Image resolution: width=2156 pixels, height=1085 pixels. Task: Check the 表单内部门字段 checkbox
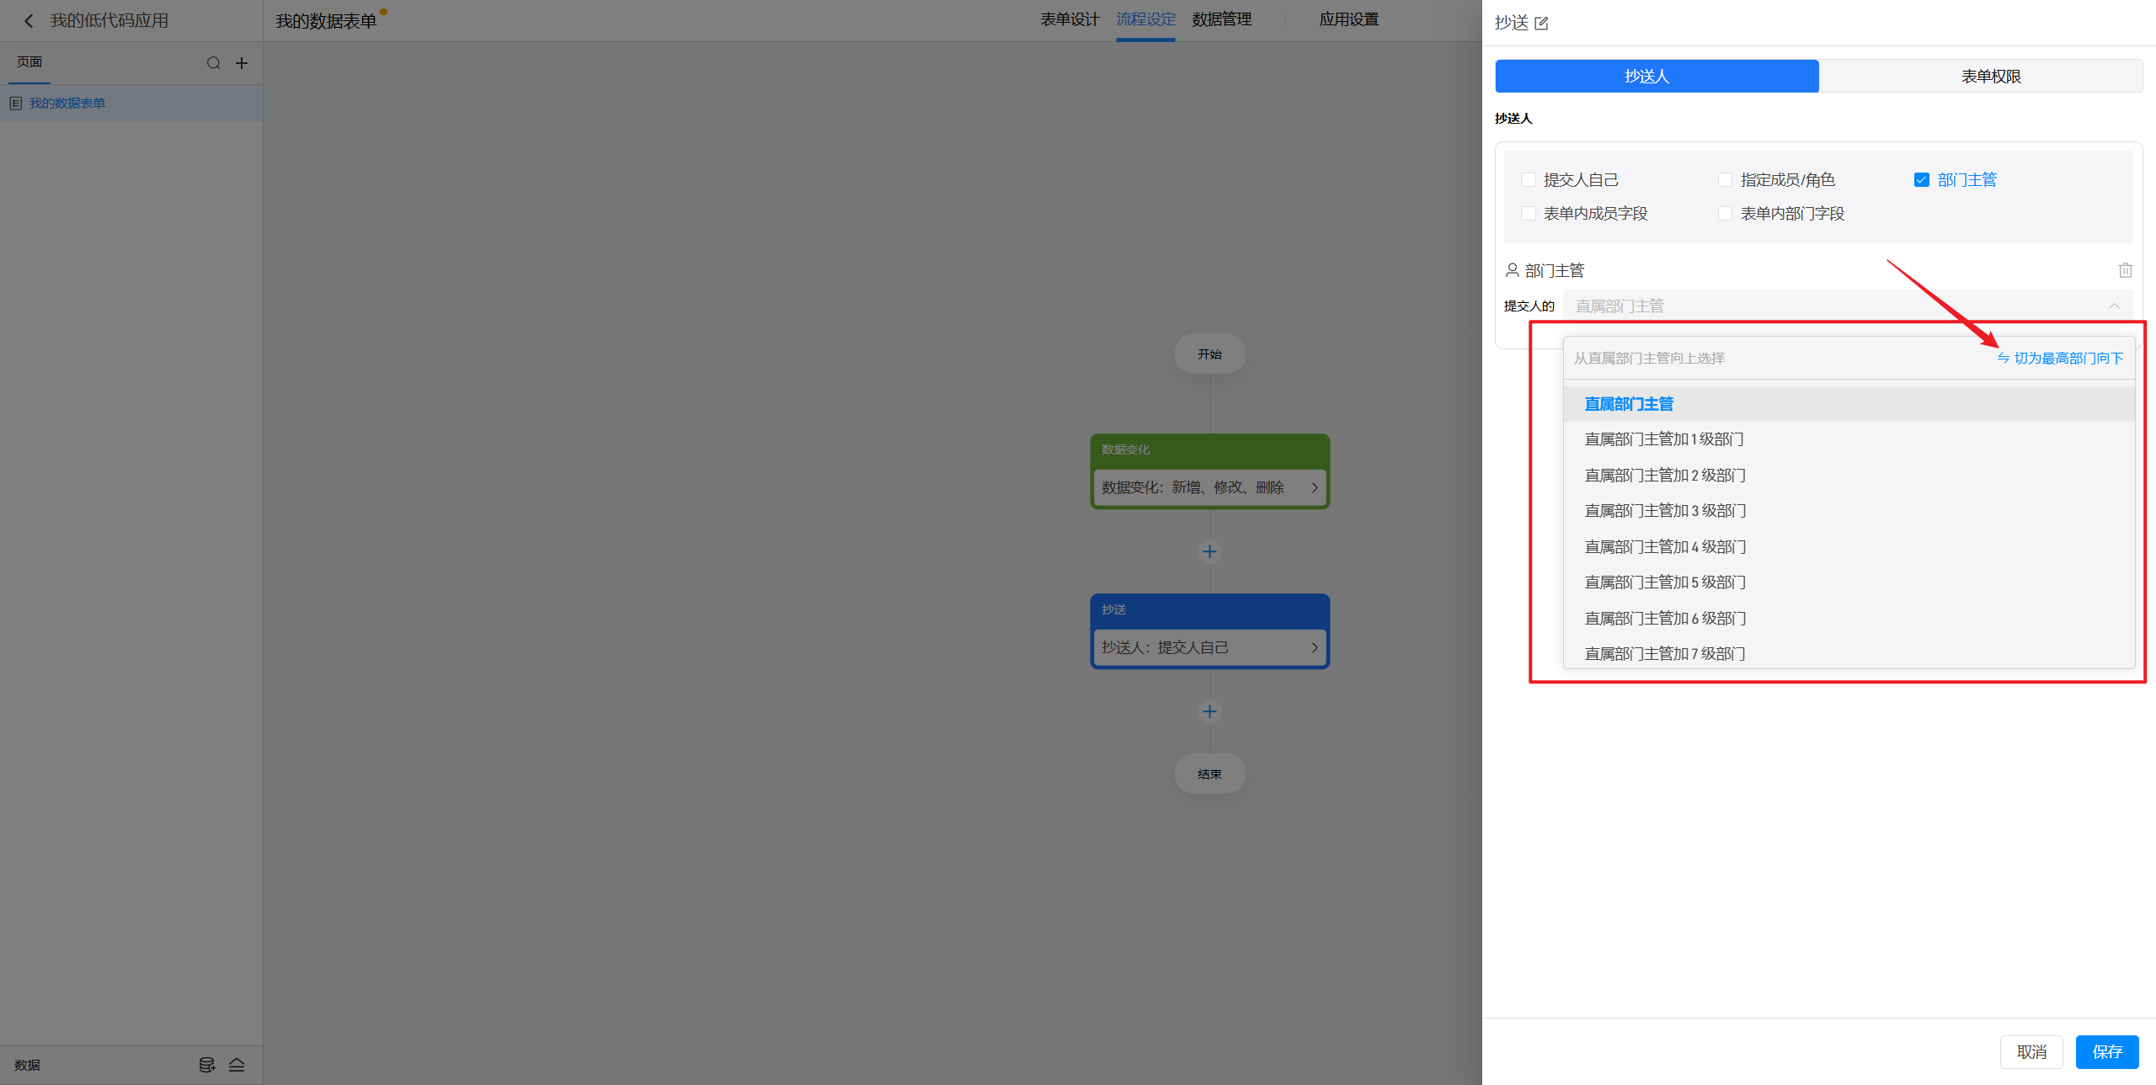tap(1725, 214)
